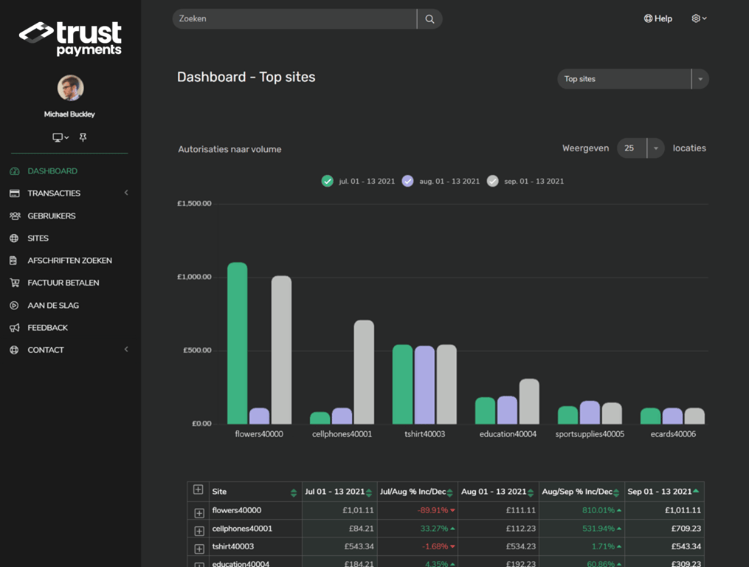Image resolution: width=749 pixels, height=567 pixels.
Task: Click the pin sidebar icon
Action: click(83, 137)
